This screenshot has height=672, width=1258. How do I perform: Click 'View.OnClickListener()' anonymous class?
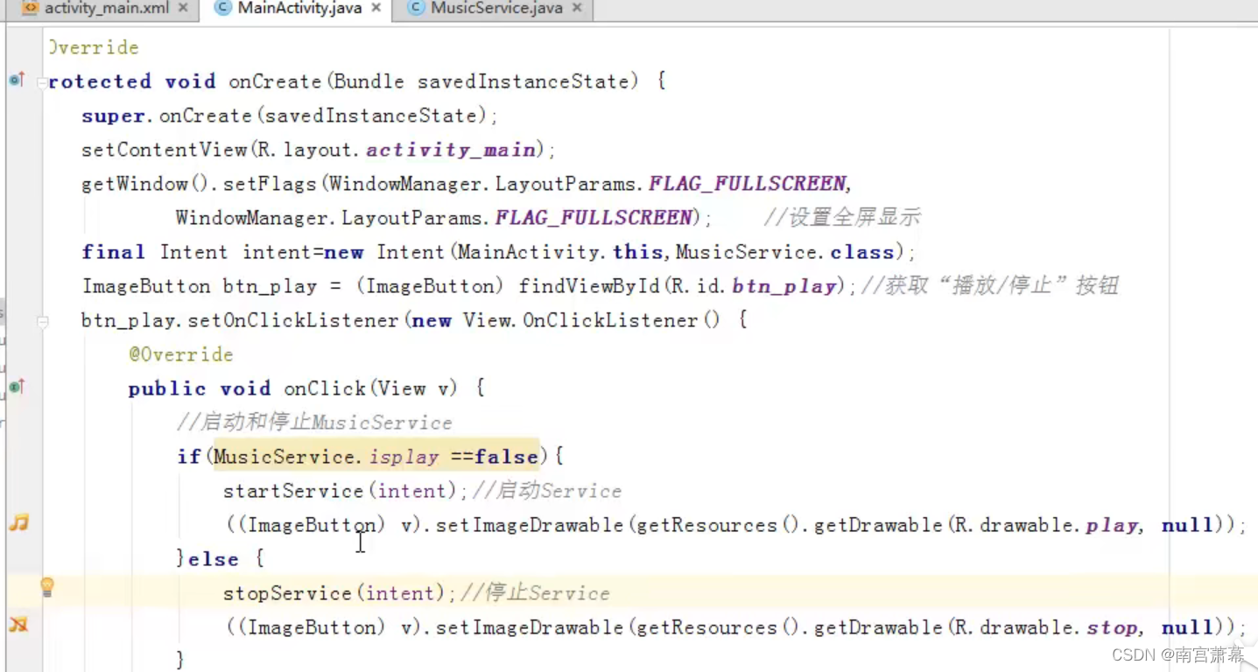[592, 320]
